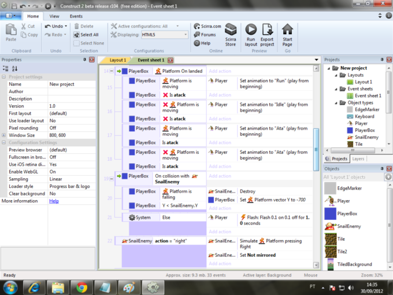
Task: Open the Forums link icon
Action: [x=197, y=35]
